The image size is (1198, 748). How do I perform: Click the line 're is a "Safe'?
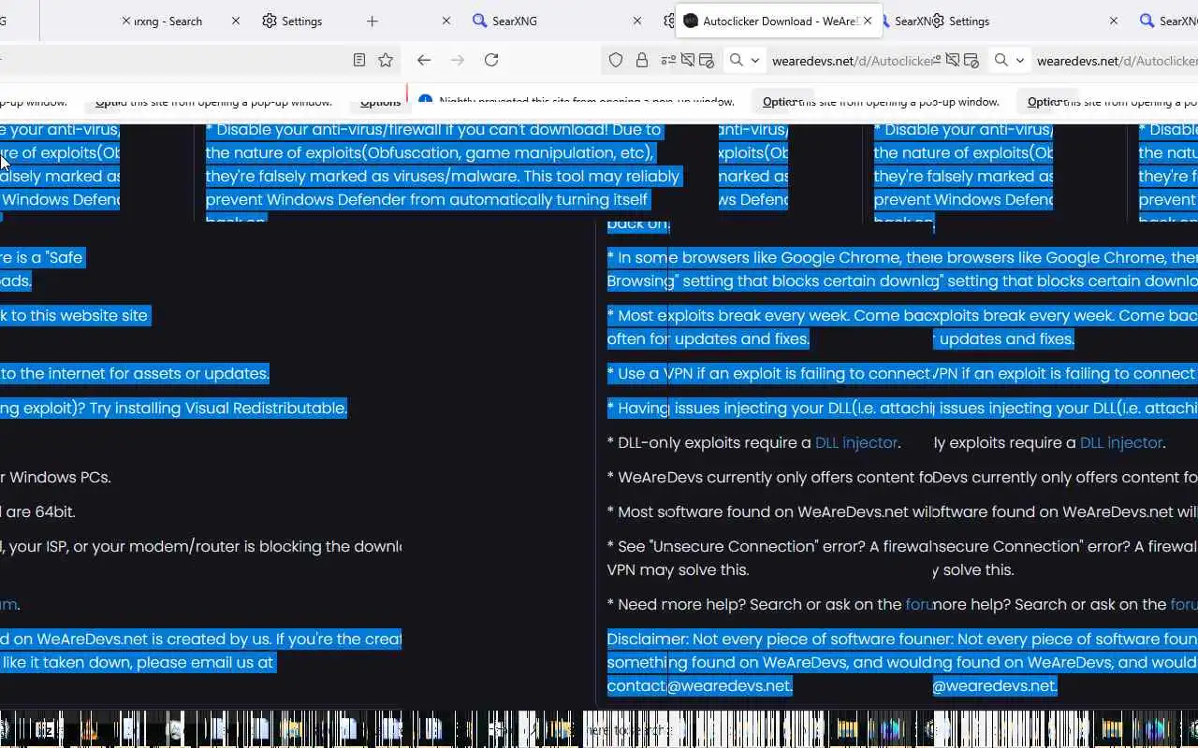[42, 257]
